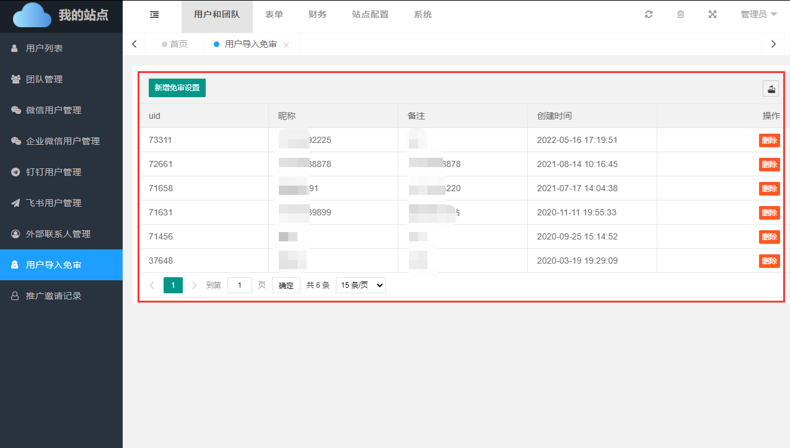The image size is (790, 448).
Task: Close the 用户导入免审 tab
Action: pos(286,45)
